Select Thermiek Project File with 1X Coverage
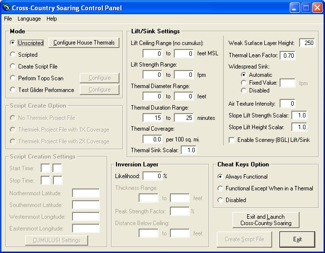Viewport: 325px width, 253px height. click(x=60, y=130)
